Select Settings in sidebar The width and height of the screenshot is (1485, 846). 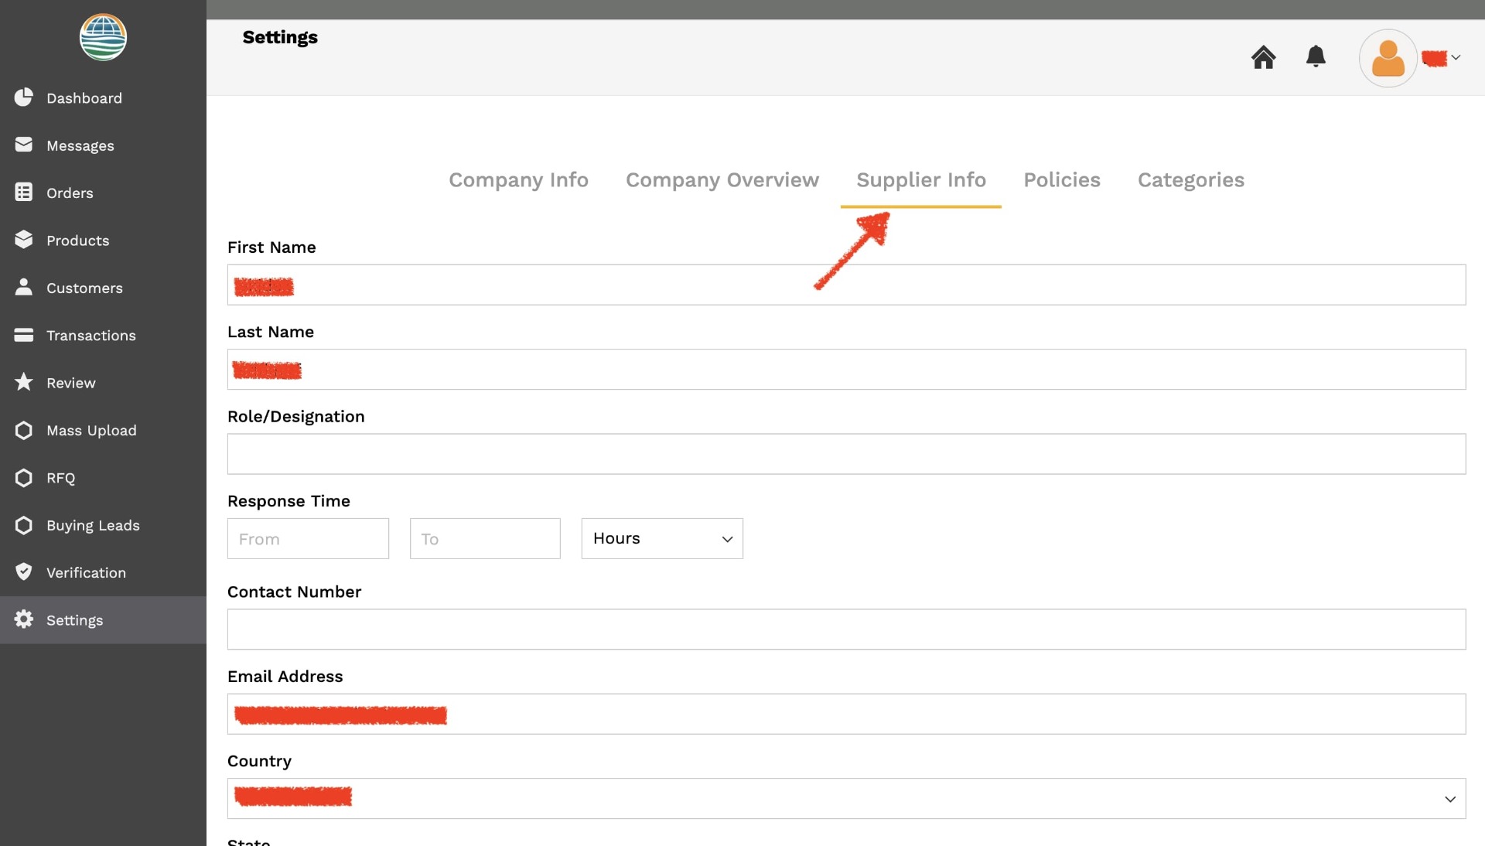(x=103, y=620)
